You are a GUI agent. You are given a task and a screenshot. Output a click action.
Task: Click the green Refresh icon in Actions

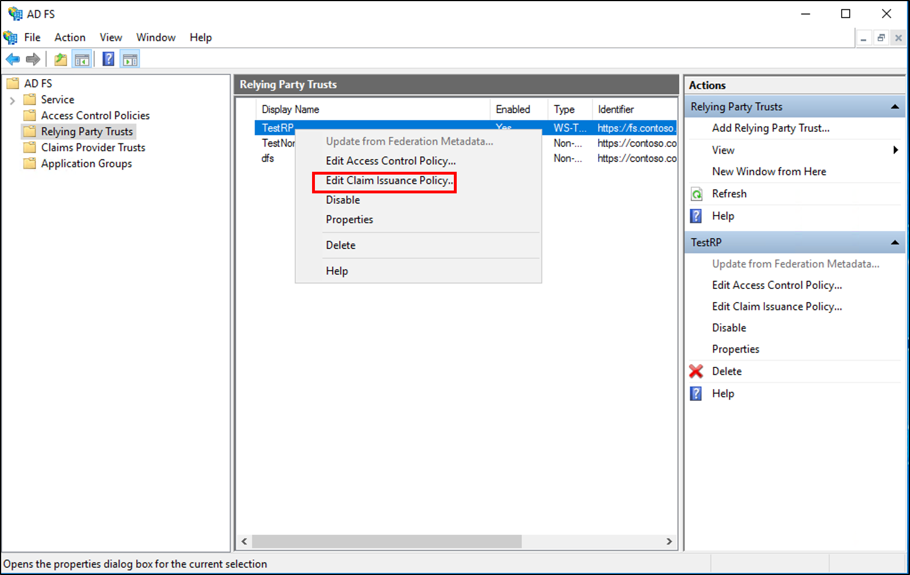pos(696,194)
